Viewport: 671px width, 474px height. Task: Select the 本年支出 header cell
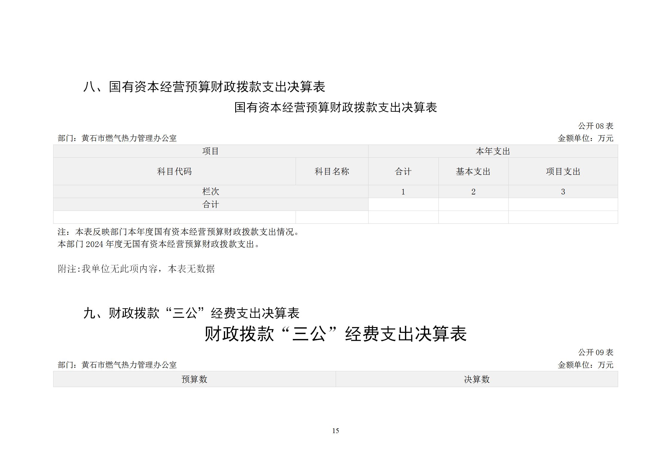tap(493, 151)
